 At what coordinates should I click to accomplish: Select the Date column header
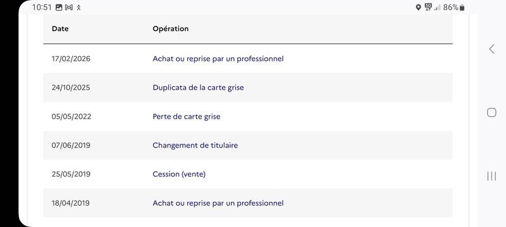(60, 28)
